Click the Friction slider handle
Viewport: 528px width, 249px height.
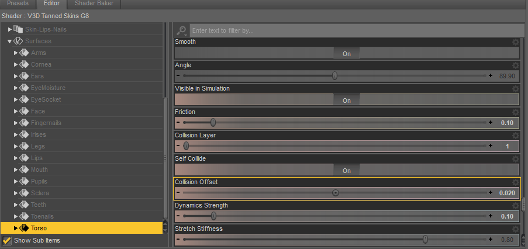[213, 123]
